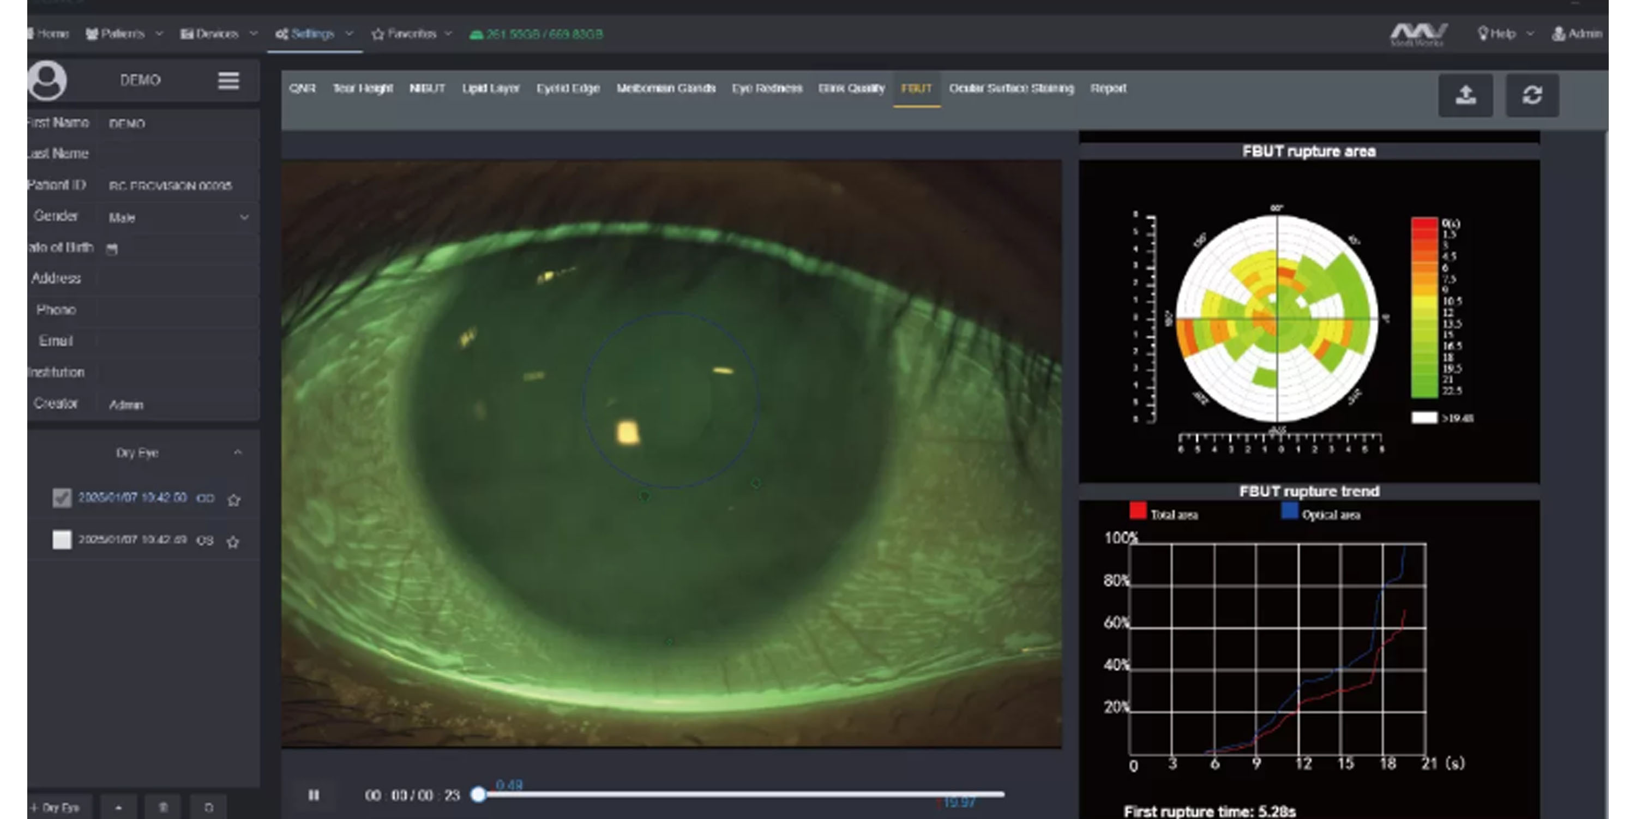Switch to the Meibomian Glands tab
The width and height of the screenshot is (1636, 819).
pos(665,88)
